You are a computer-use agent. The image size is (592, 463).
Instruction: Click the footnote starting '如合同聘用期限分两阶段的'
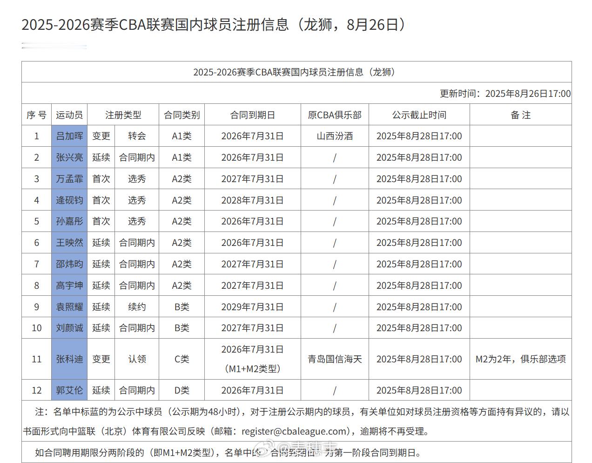pyautogui.click(x=228, y=452)
